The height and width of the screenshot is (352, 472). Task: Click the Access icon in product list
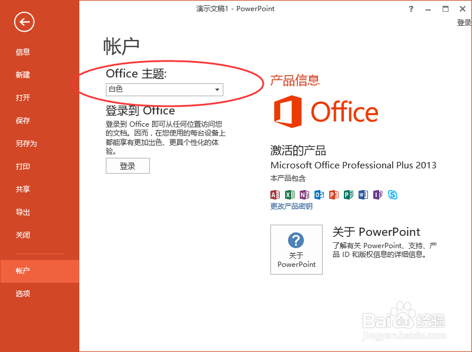pos(275,195)
